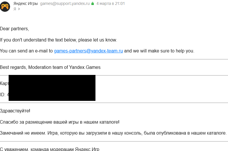Image resolution: width=228 pixels, height=151 pixels.
Task: Click sender address games@support.yandex.ru
Action: pos(65,4)
